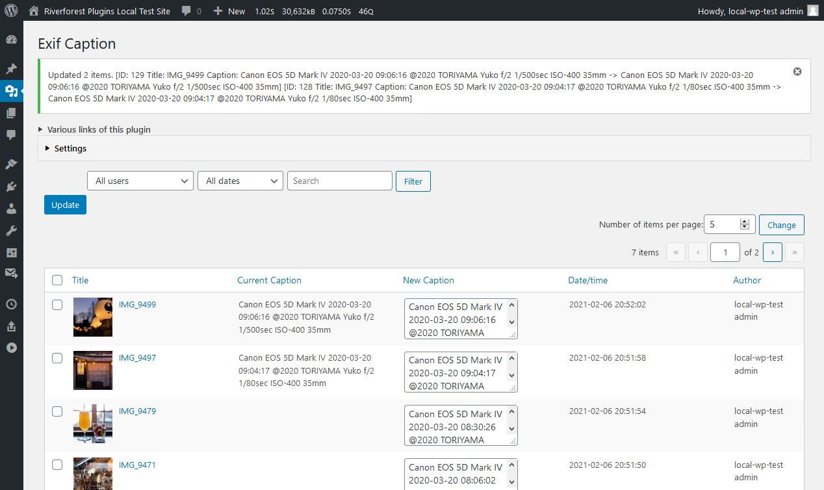824x490 pixels.
Task: Tick the checkbox for IMG_9479
Action: click(57, 411)
